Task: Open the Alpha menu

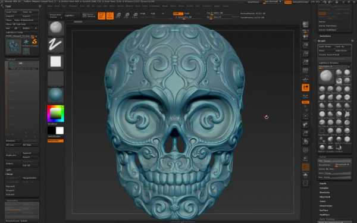Action: 51,6
